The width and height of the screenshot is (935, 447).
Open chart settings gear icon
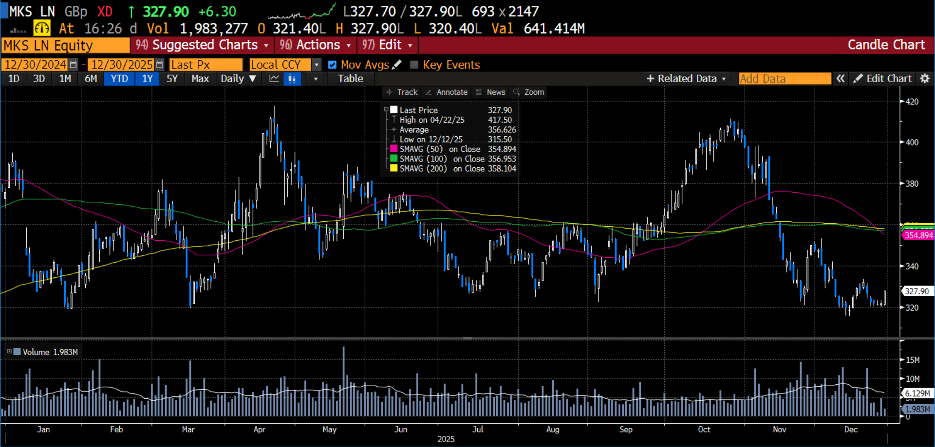point(925,79)
